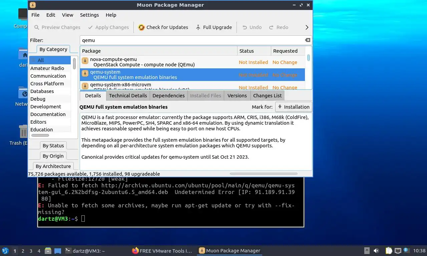
Task: Click the qemu-system-x86-microvm package icon
Action: tap(85, 86)
